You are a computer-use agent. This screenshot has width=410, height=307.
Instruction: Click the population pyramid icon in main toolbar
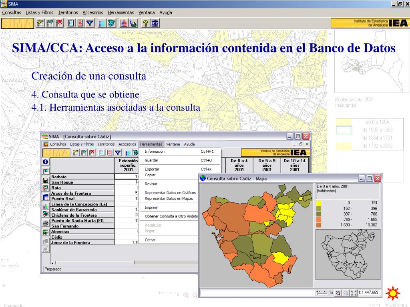tap(124, 23)
